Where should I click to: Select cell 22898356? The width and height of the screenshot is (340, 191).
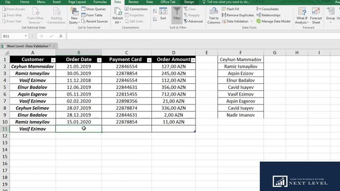pyautogui.click(x=126, y=101)
